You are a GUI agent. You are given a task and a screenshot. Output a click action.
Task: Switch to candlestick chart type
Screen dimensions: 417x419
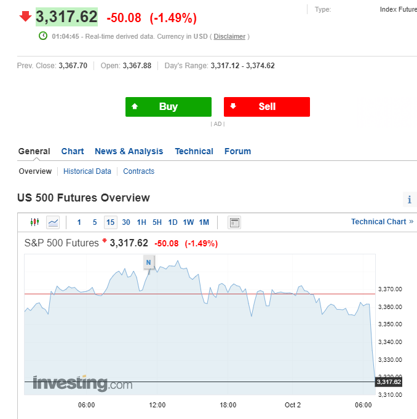click(x=34, y=222)
